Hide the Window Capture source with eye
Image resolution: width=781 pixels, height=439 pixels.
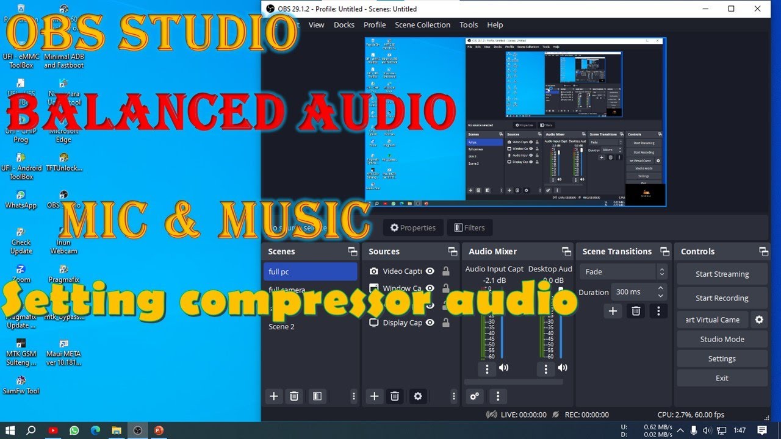pos(430,288)
